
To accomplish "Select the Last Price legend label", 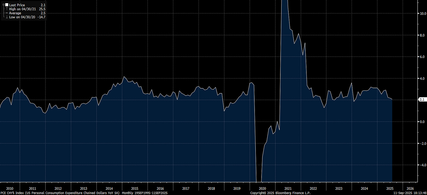I will click(x=17, y=5).
